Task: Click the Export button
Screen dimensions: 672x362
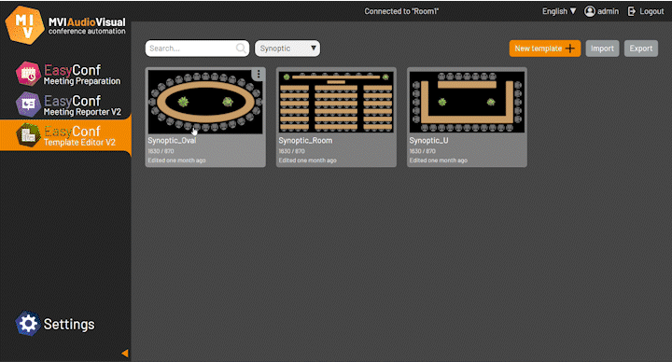Action: point(640,49)
